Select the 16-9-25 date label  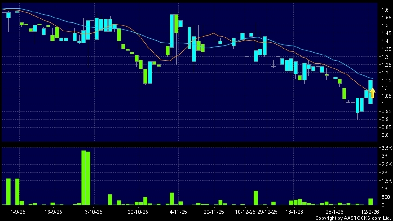pos(53,211)
